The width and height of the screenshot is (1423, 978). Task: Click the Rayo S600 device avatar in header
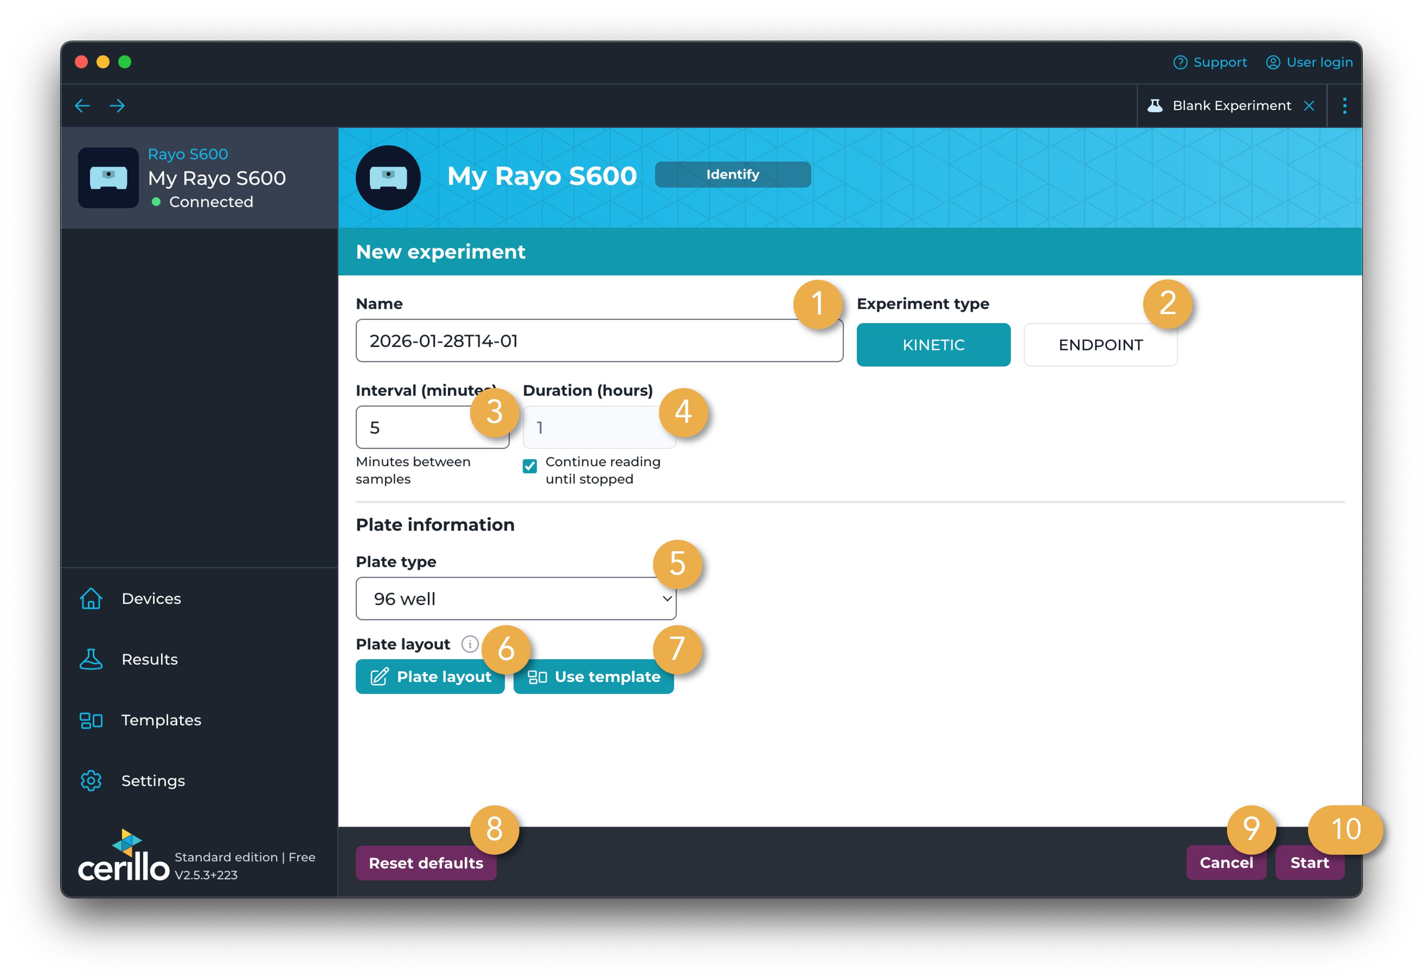pyautogui.click(x=388, y=178)
